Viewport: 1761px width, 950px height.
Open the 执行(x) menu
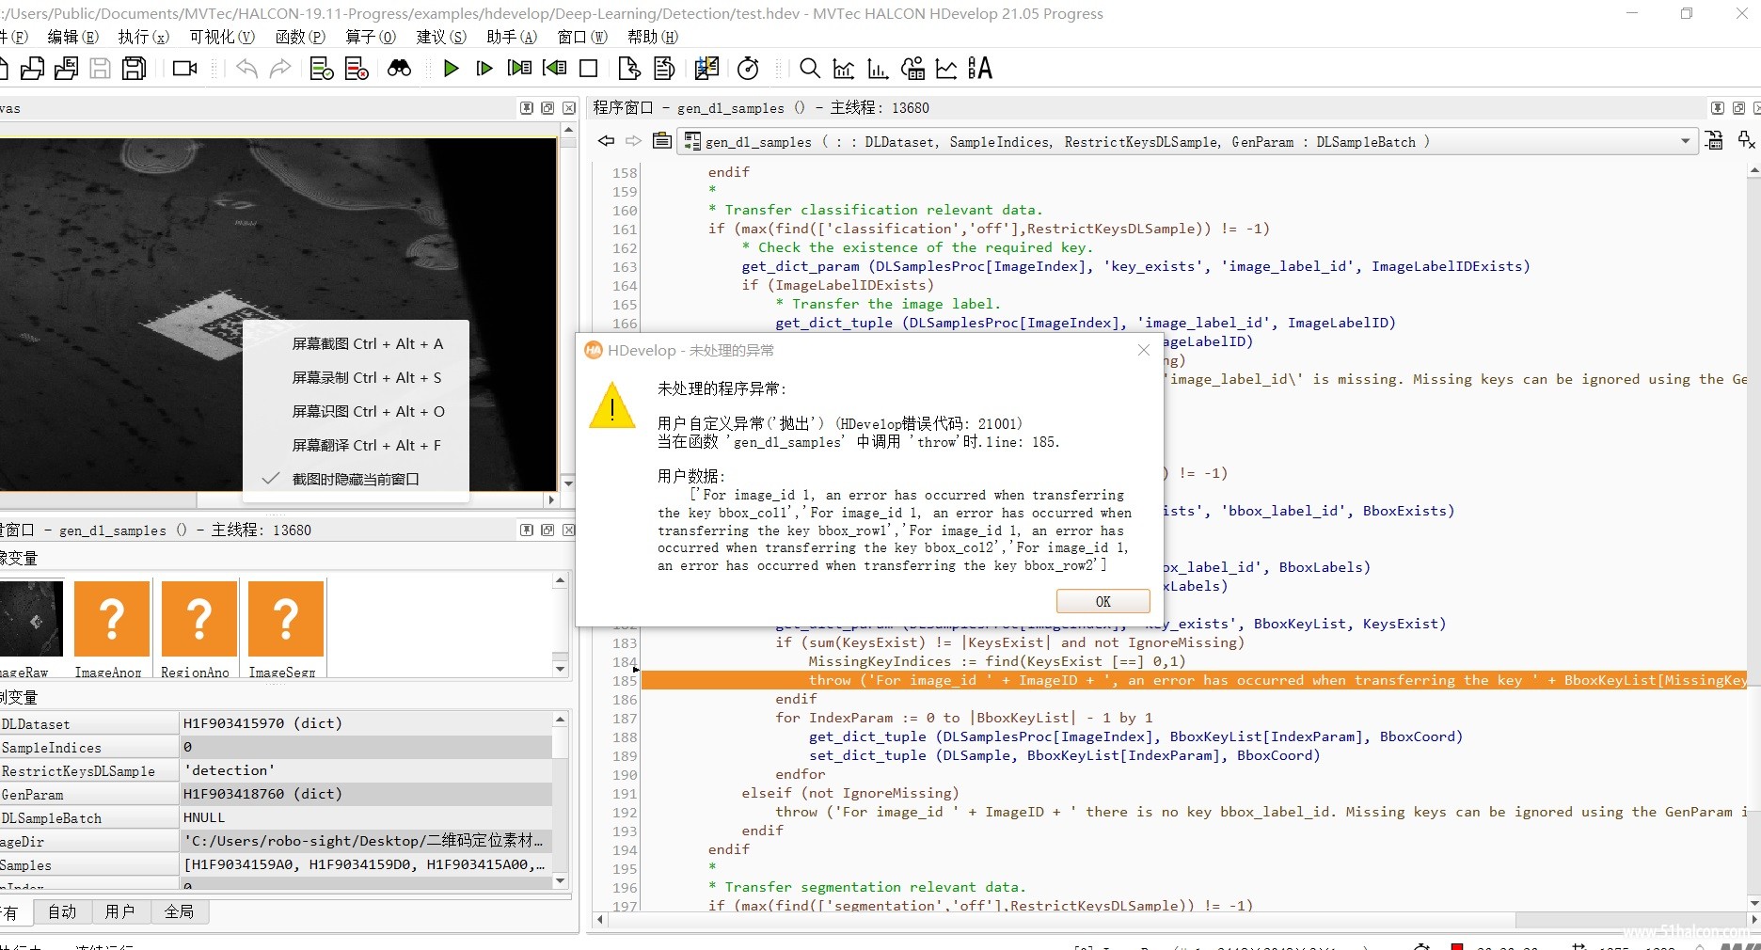pos(144,37)
